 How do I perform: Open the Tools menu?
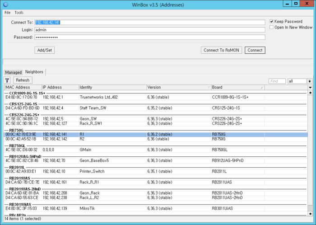tap(19, 13)
